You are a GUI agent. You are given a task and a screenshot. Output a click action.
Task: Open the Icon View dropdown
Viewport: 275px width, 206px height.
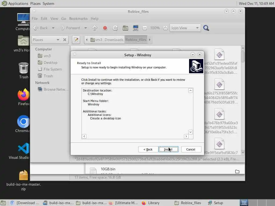click(x=185, y=28)
